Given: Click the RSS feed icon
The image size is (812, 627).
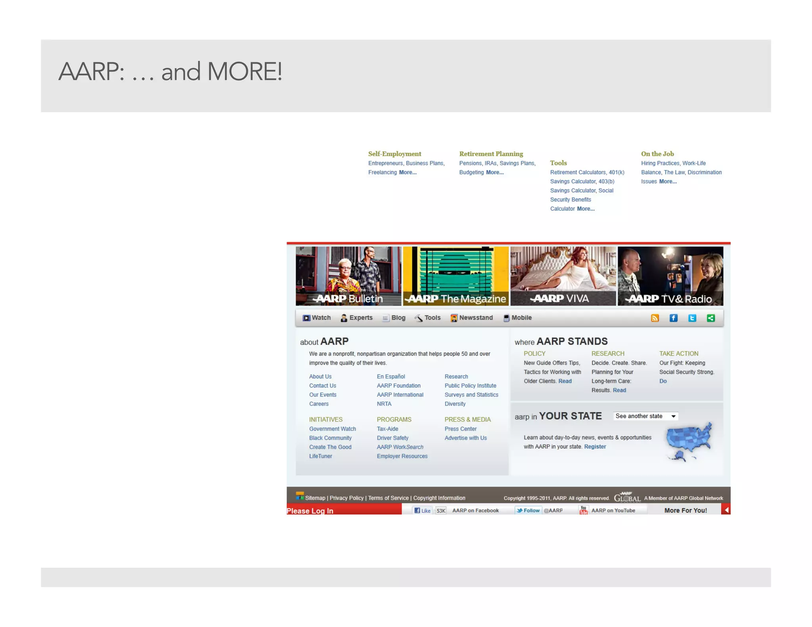Looking at the screenshot, I should tap(655, 318).
